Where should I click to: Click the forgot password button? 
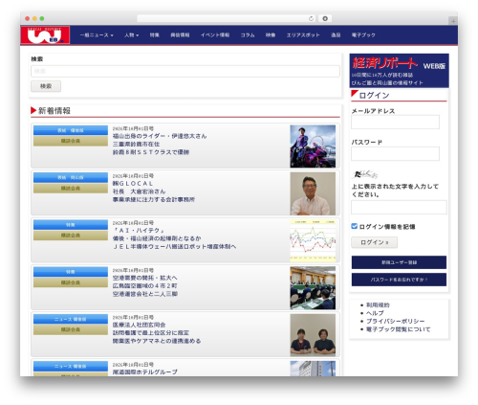[x=399, y=280]
